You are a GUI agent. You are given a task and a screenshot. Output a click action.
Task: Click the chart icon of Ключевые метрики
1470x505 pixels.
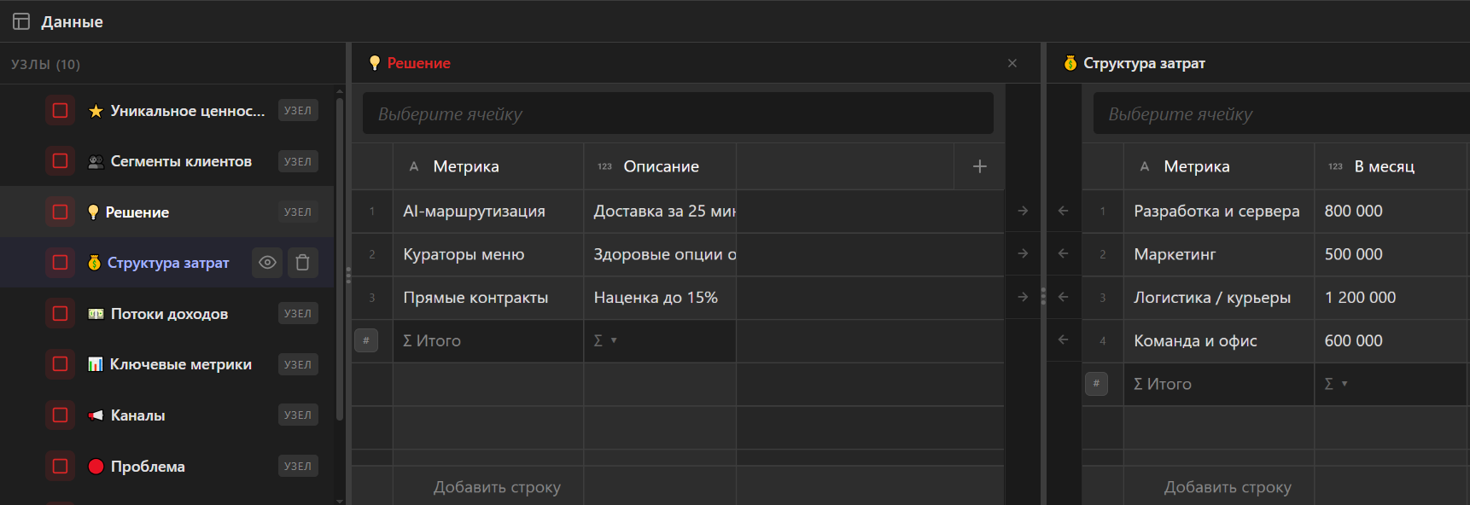click(x=95, y=364)
